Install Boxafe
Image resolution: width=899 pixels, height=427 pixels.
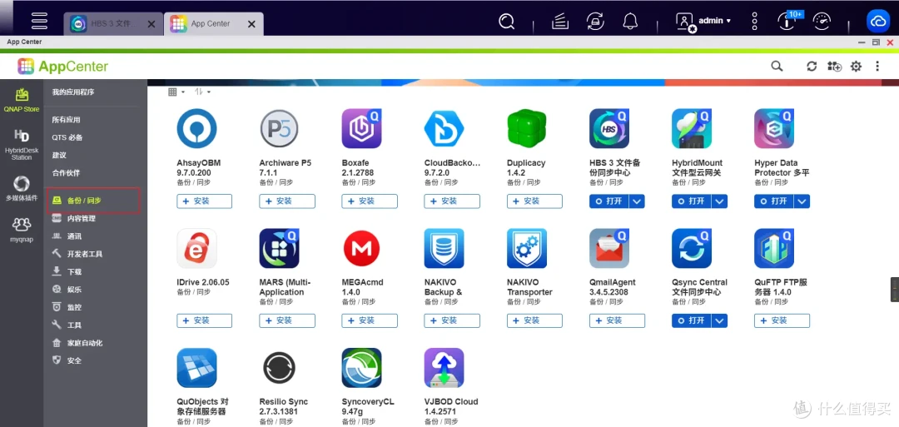[x=370, y=201]
